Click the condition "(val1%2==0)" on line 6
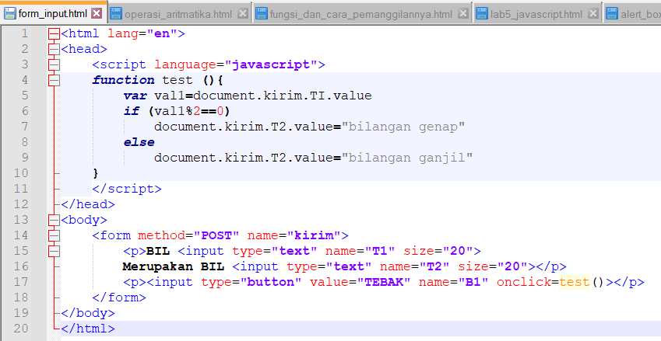The height and width of the screenshot is (341, 661). pyautogui.click(x=189, y=111)
